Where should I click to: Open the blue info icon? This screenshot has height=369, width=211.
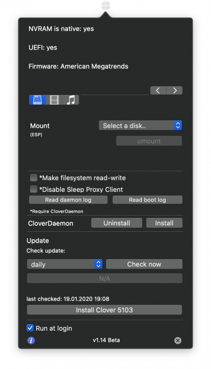point(31,340)
